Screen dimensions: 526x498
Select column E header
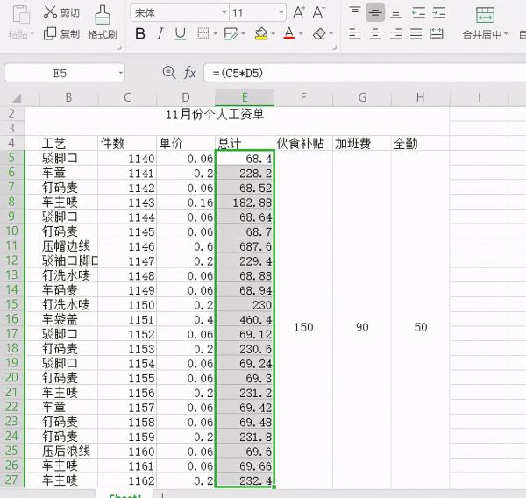pyautogui.click(x=245, y=97)
